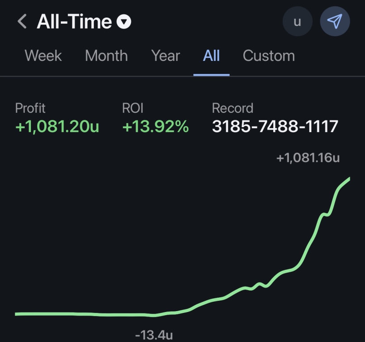Tap the +1,081.20u profit value
The width and height of the screenshot is (365, 342).
(x=57, y=127)
